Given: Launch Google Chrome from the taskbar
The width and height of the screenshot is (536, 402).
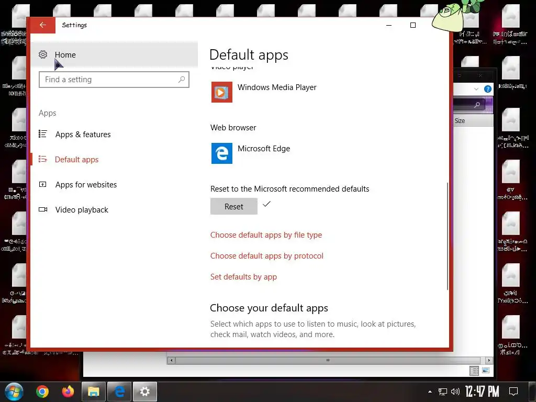Looking at the screenshot, I should tap(42, 392).
